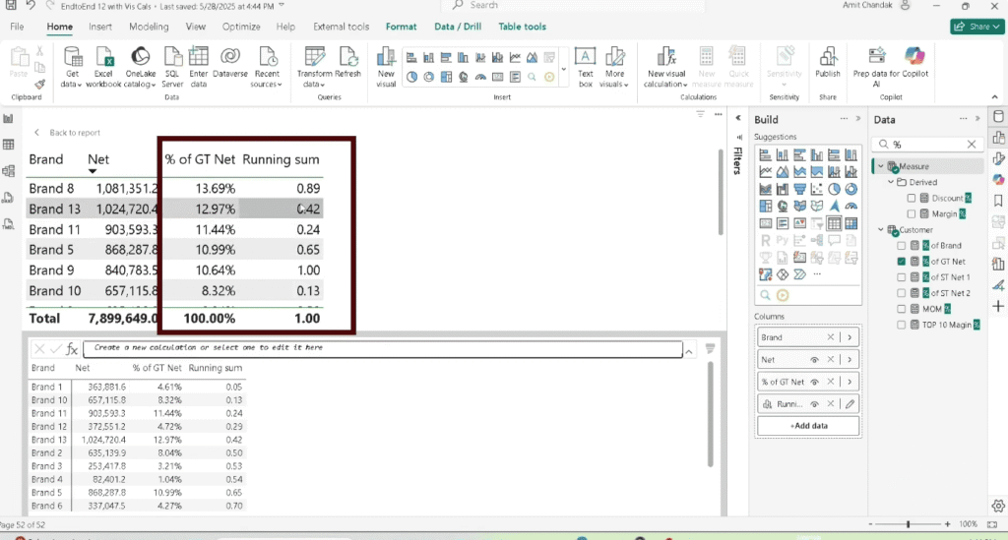Pick the Python visual
The width and height of the screenshot is (1008, 540).
click(783, 241)
